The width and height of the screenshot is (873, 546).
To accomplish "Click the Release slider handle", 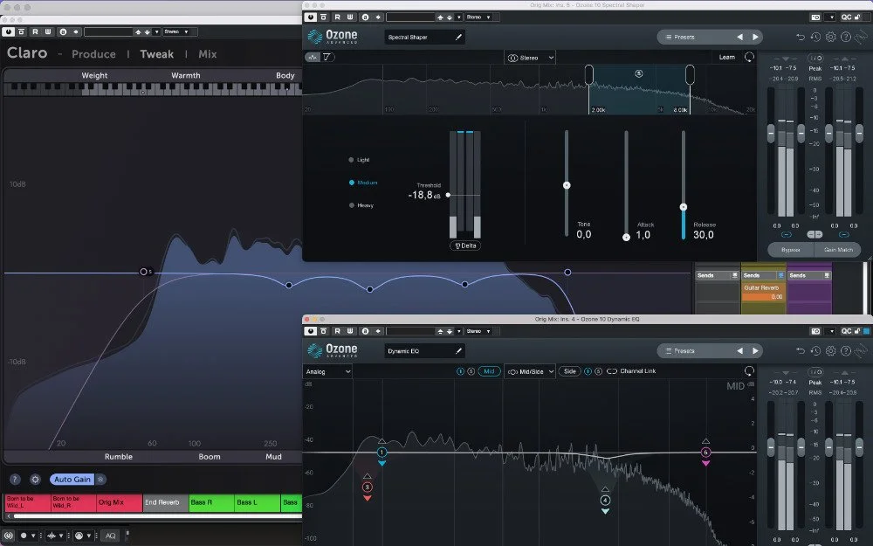I will 684,207.
